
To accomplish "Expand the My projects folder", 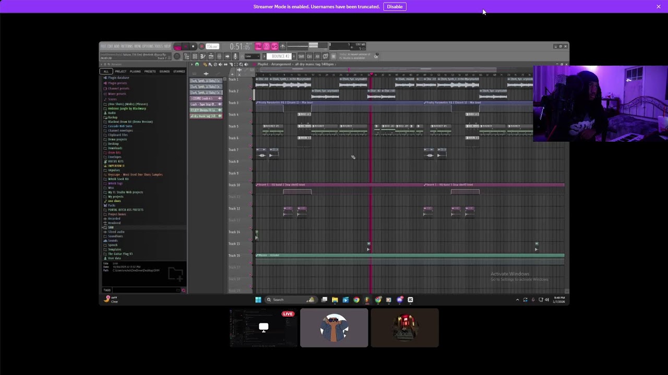I will (x=115, y=196).
